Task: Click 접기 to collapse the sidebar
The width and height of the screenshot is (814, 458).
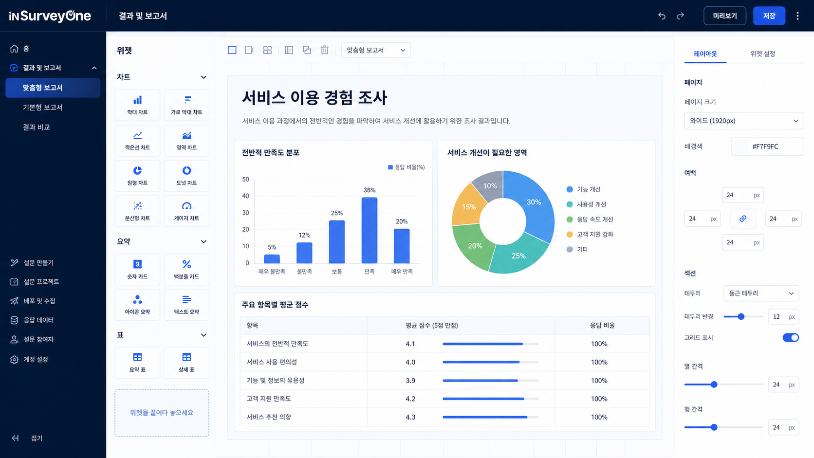Action: pos(28,438)
